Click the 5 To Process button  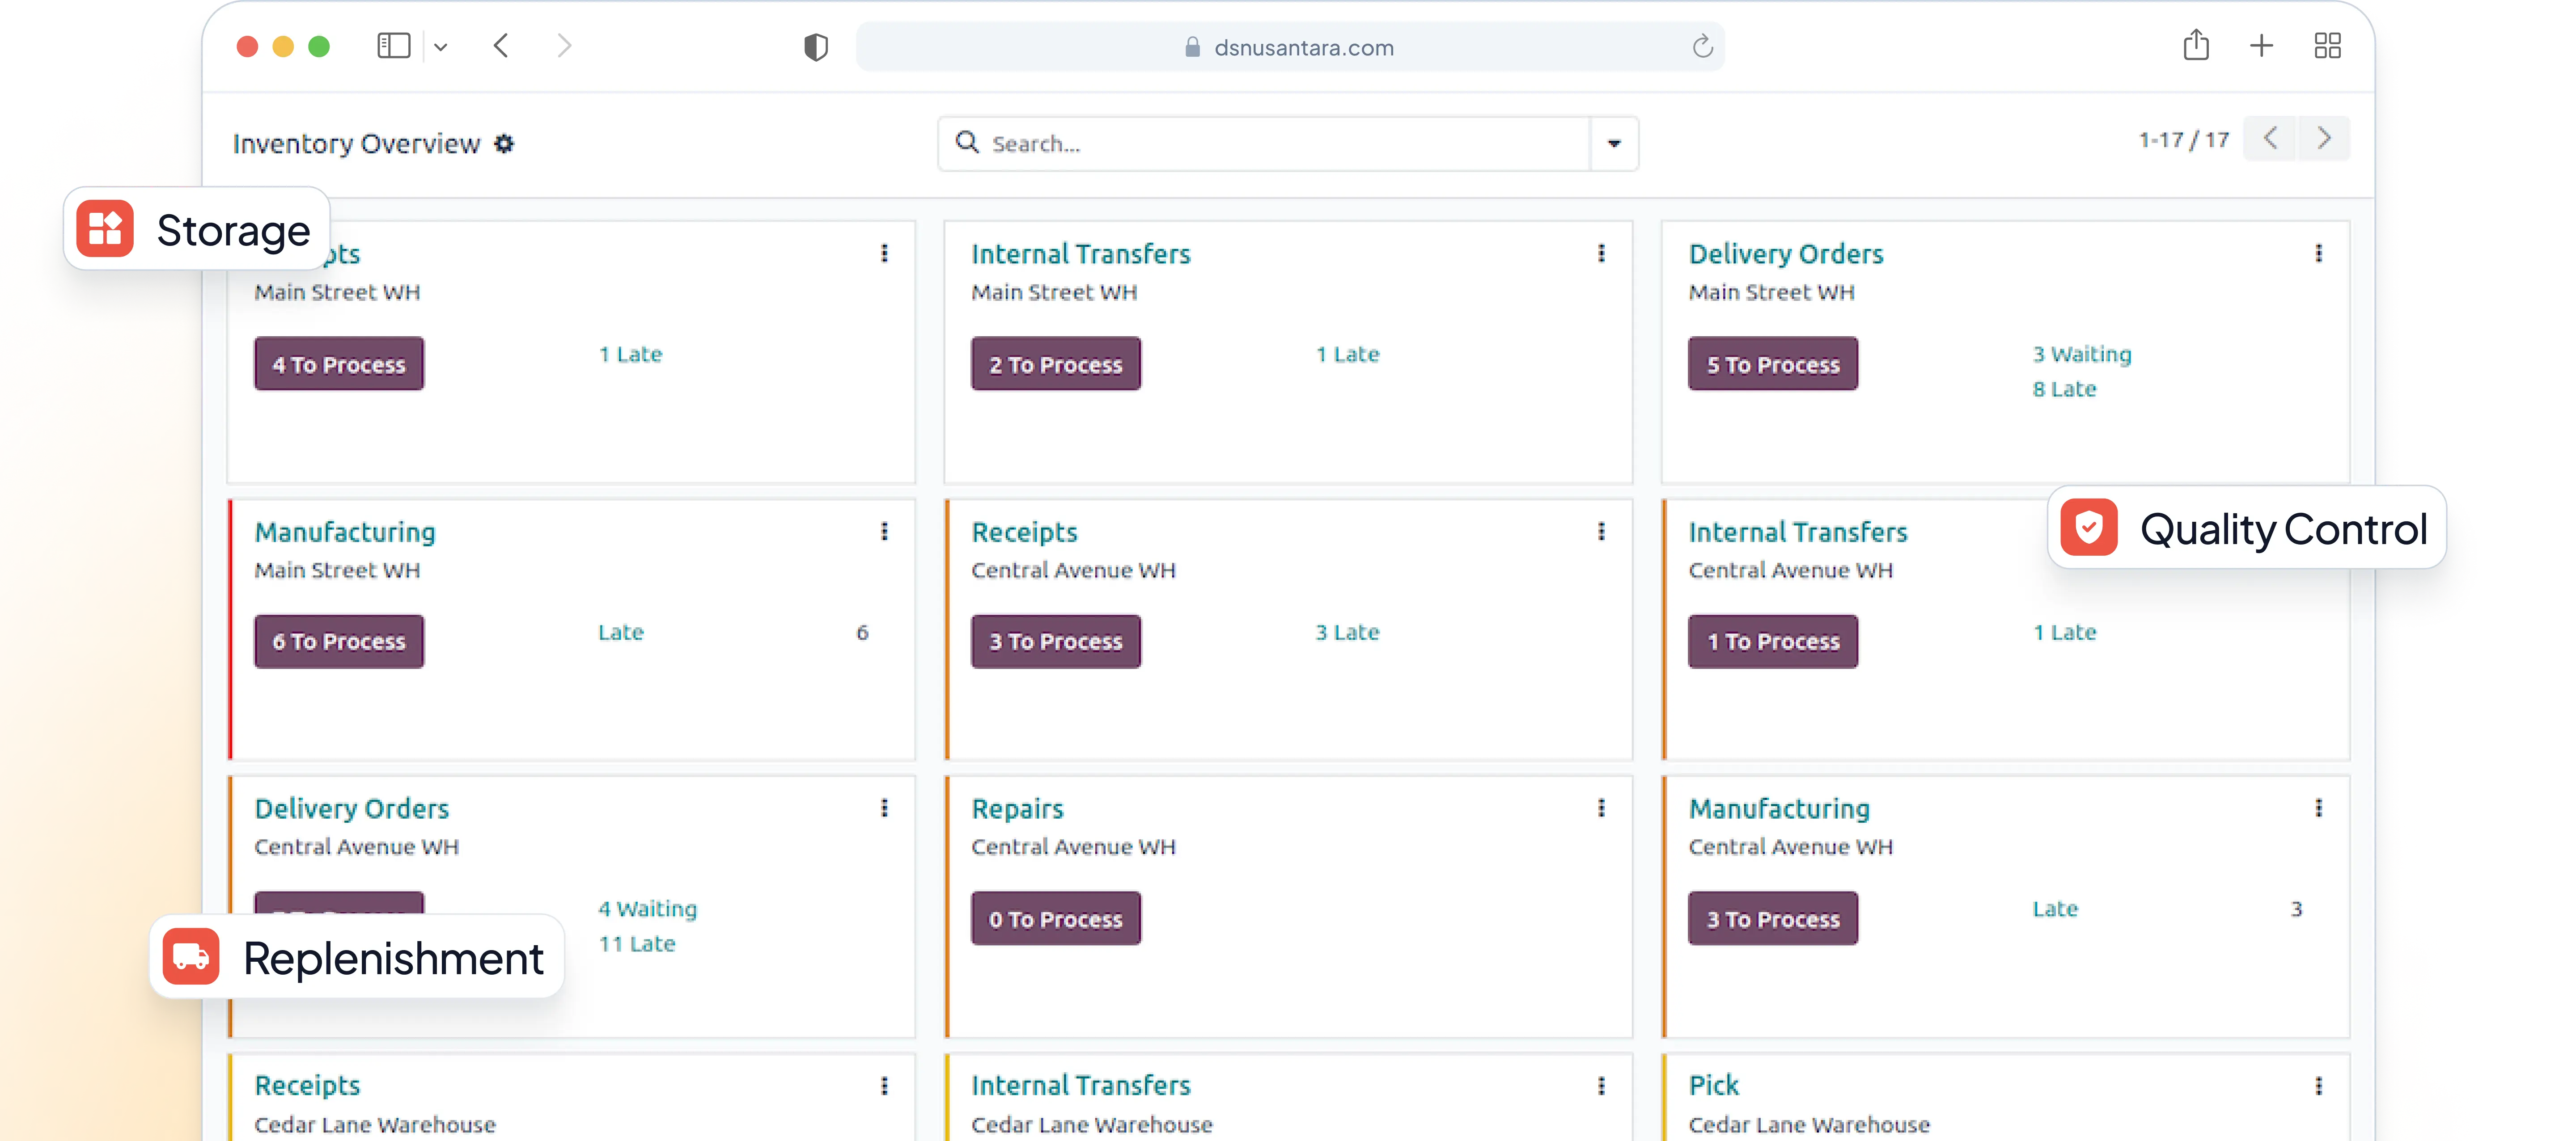[1773, 364]
